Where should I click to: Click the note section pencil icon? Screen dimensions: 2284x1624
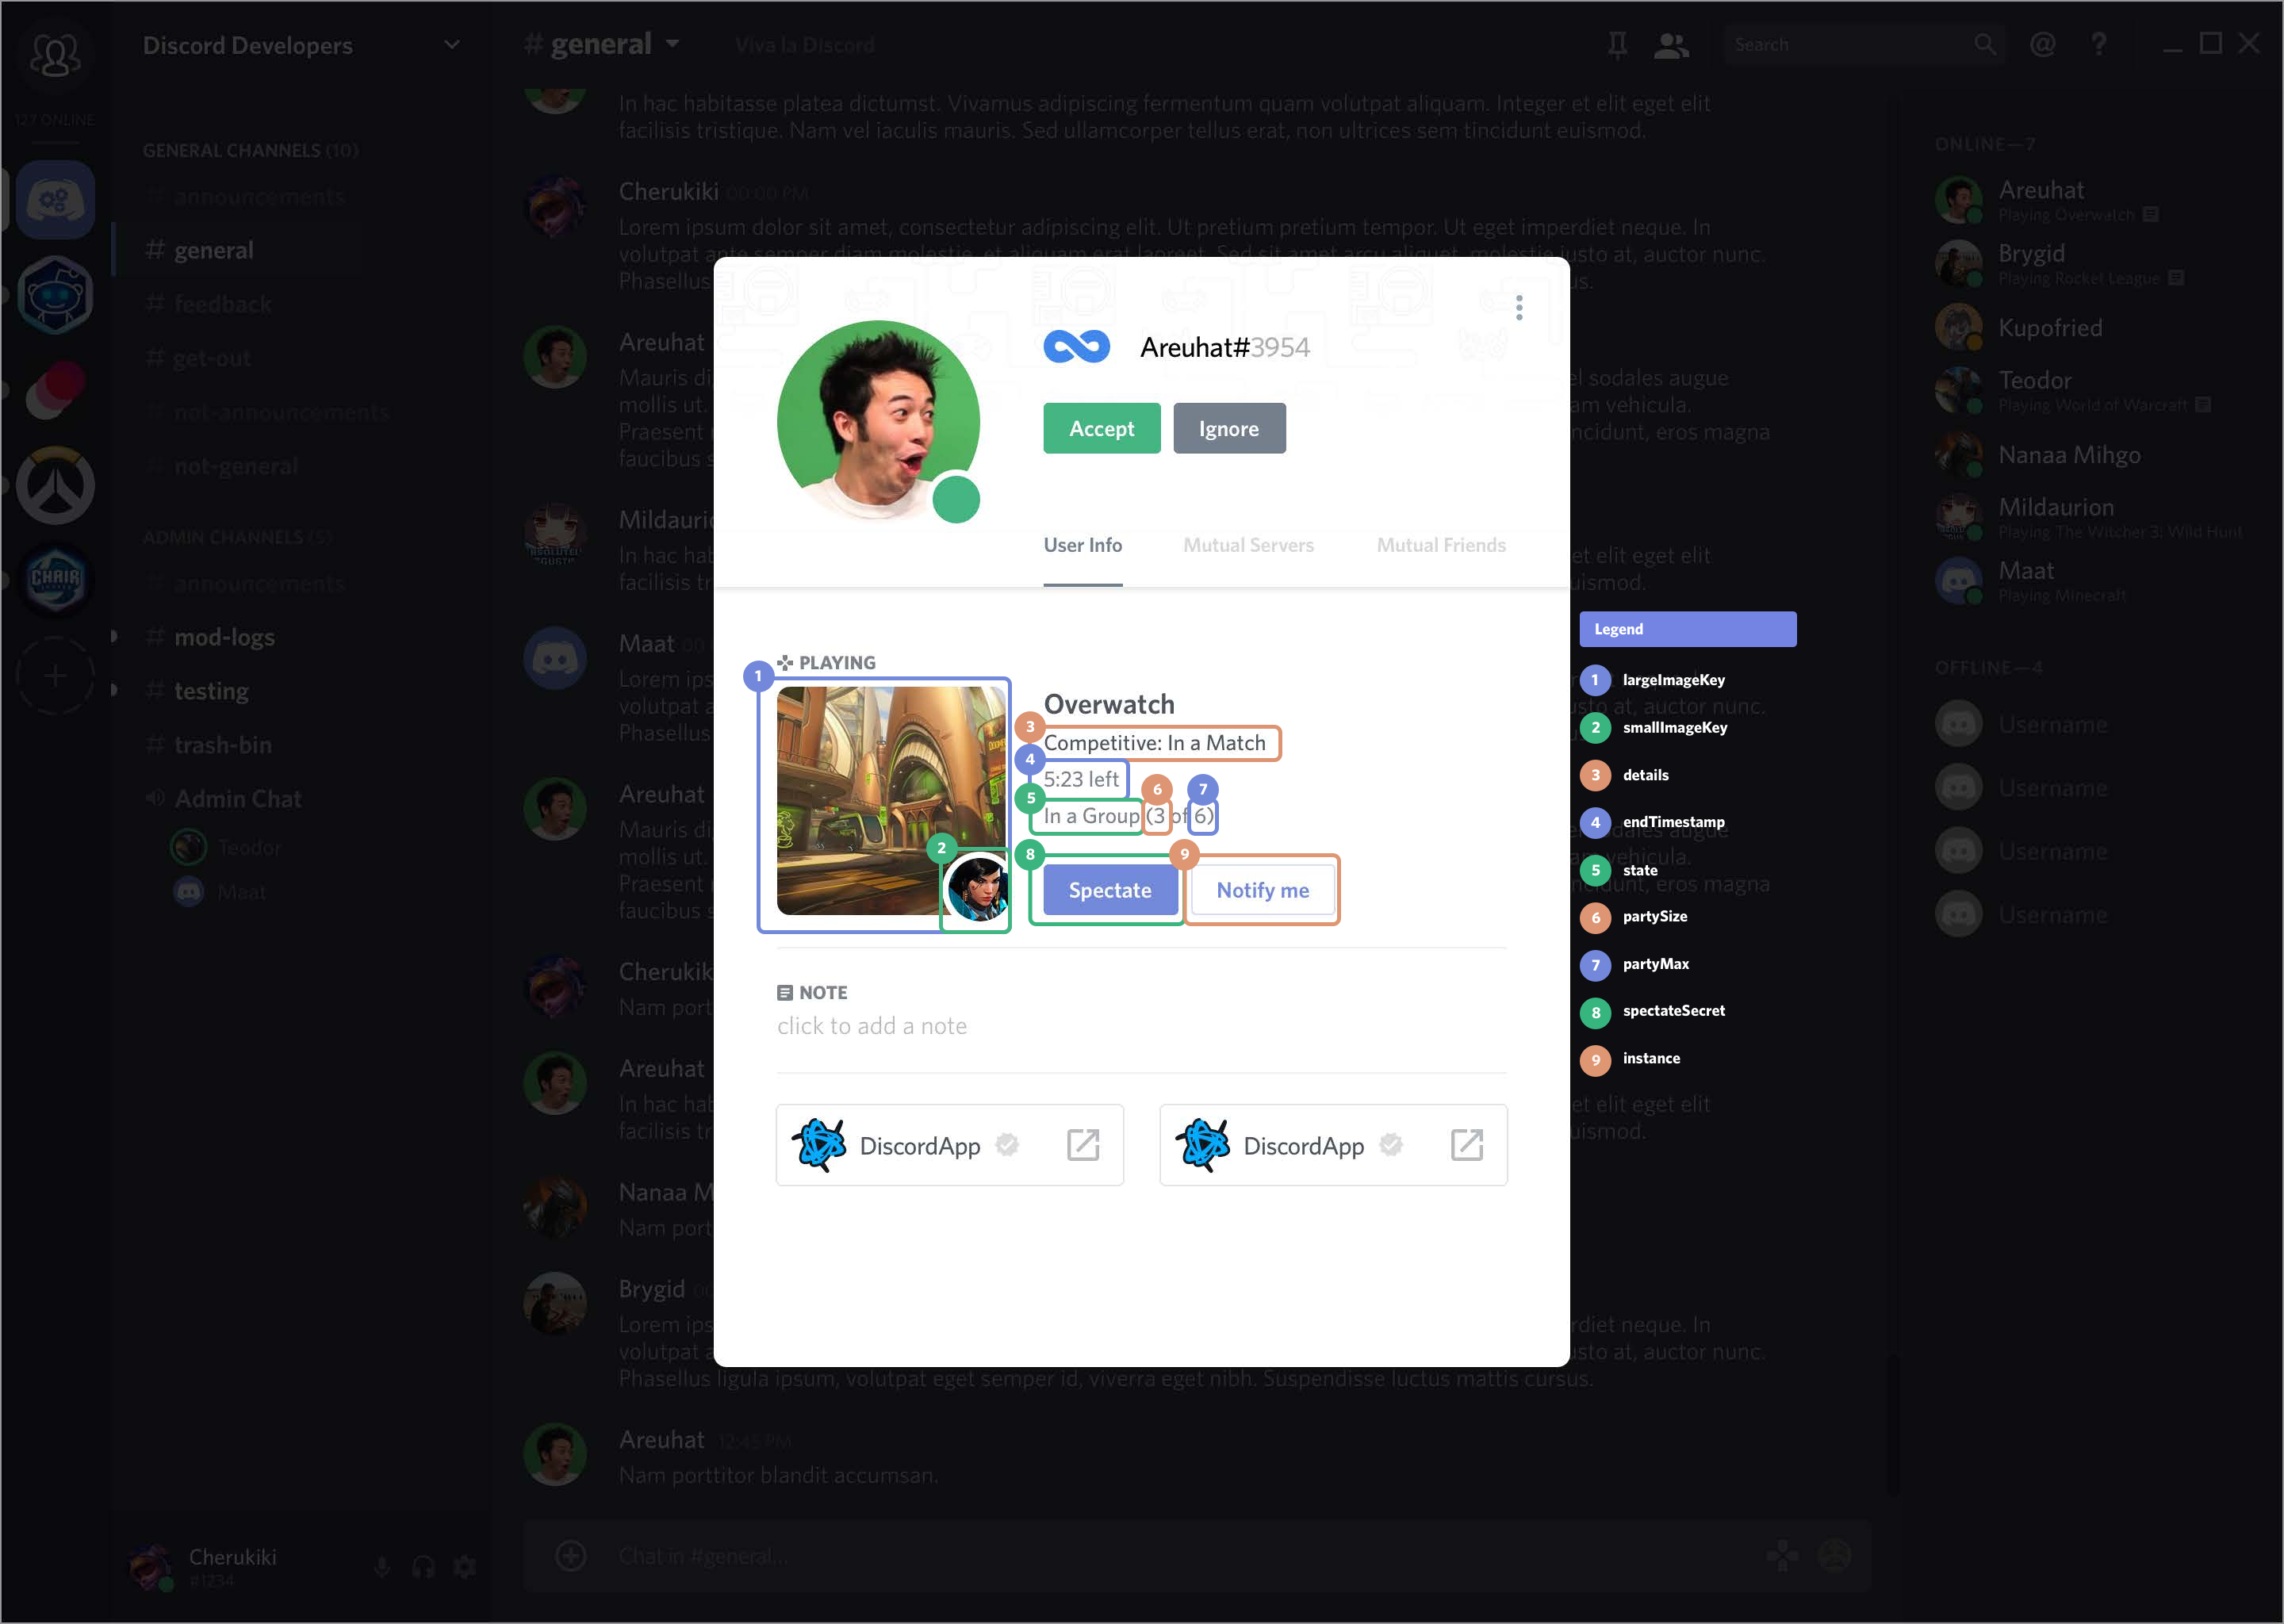coord(785,993)
